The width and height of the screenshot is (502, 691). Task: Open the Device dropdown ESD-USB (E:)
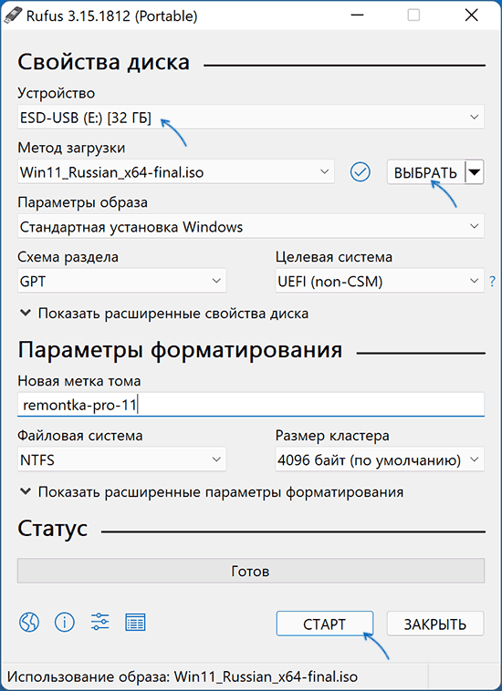[251, 118]
